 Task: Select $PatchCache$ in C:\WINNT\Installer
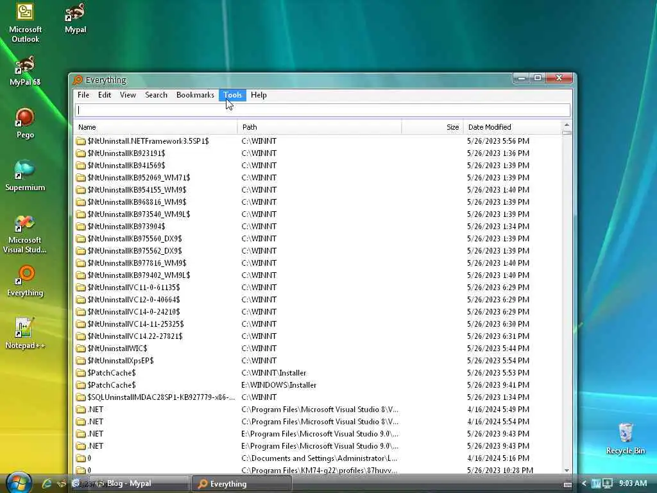tap(318, 373)
